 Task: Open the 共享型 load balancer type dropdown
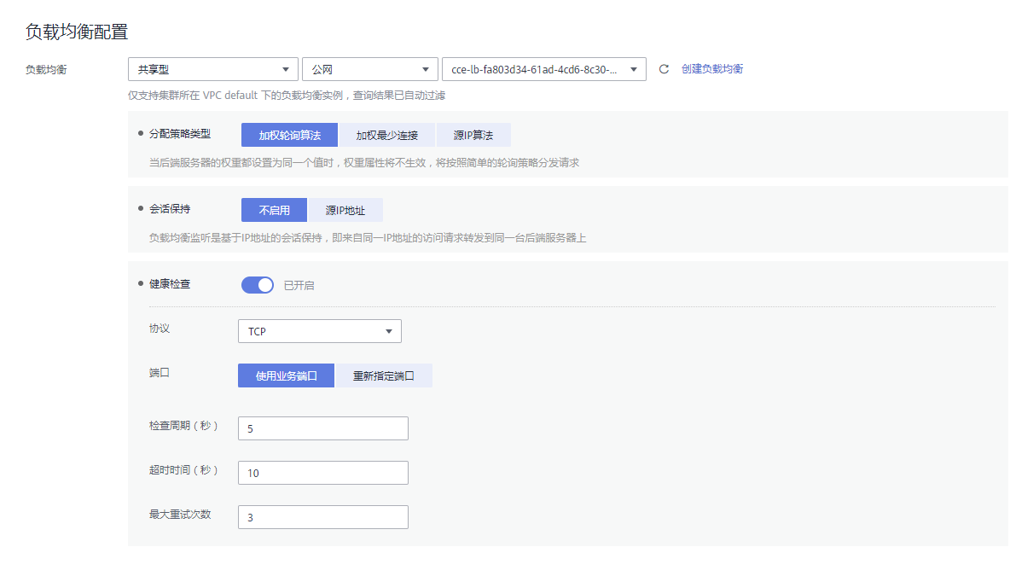[x=213, y=69]
